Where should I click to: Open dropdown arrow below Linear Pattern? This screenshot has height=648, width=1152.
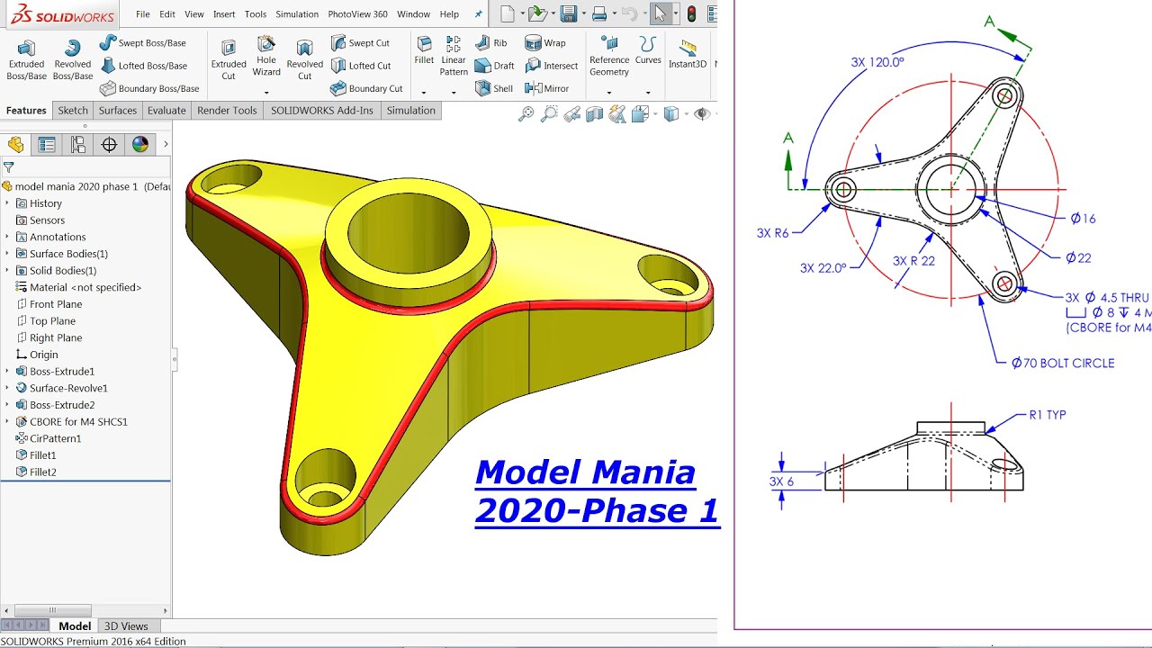point(454,92)
